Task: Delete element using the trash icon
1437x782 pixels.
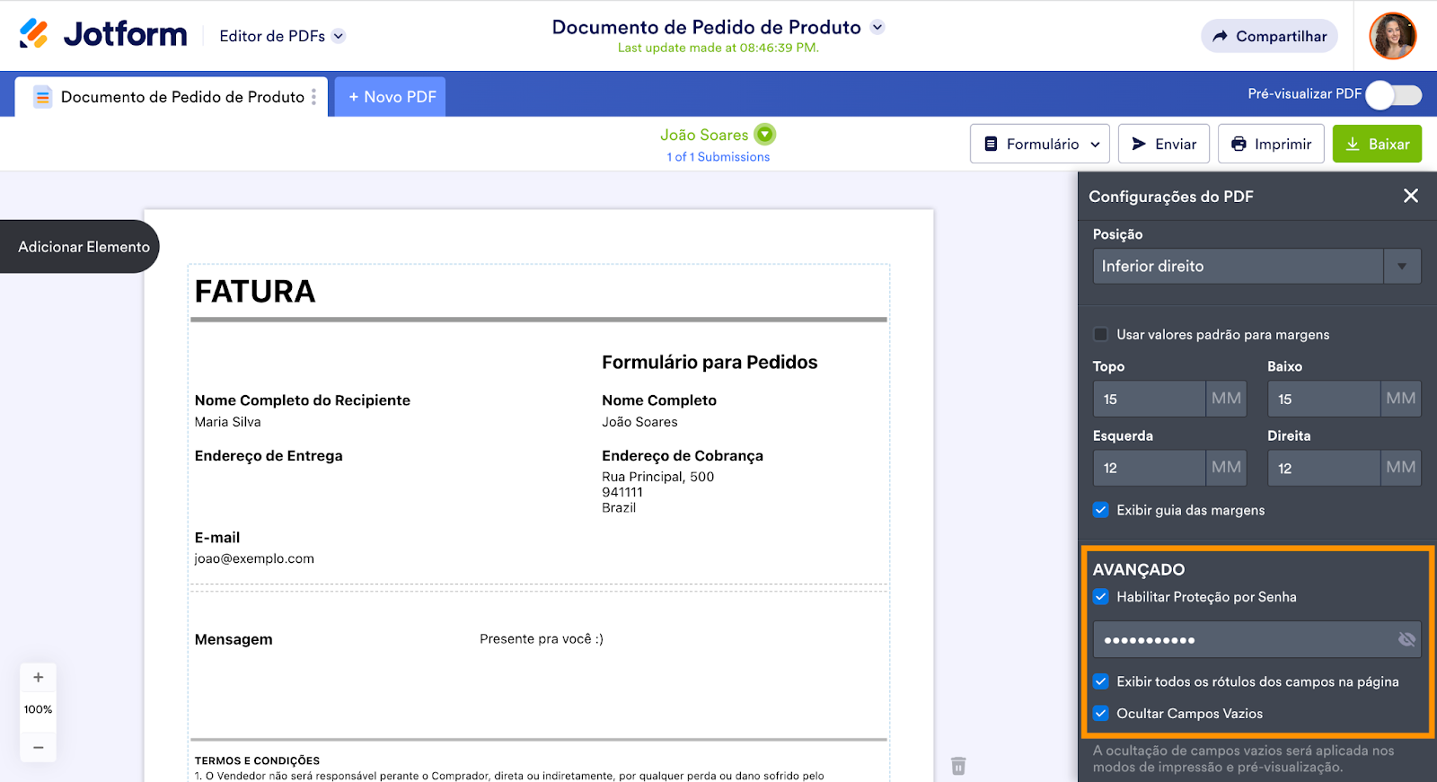Action: [x=958, y=766]
